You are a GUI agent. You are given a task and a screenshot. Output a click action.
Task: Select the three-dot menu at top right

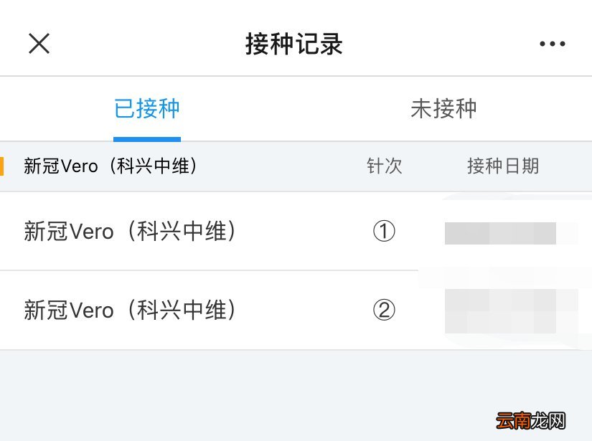[552, 43]
